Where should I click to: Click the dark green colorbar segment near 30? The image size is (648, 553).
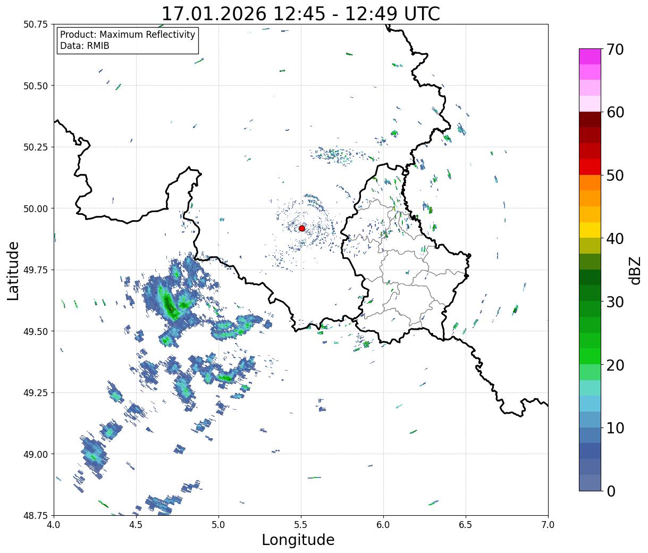[590, 293]
